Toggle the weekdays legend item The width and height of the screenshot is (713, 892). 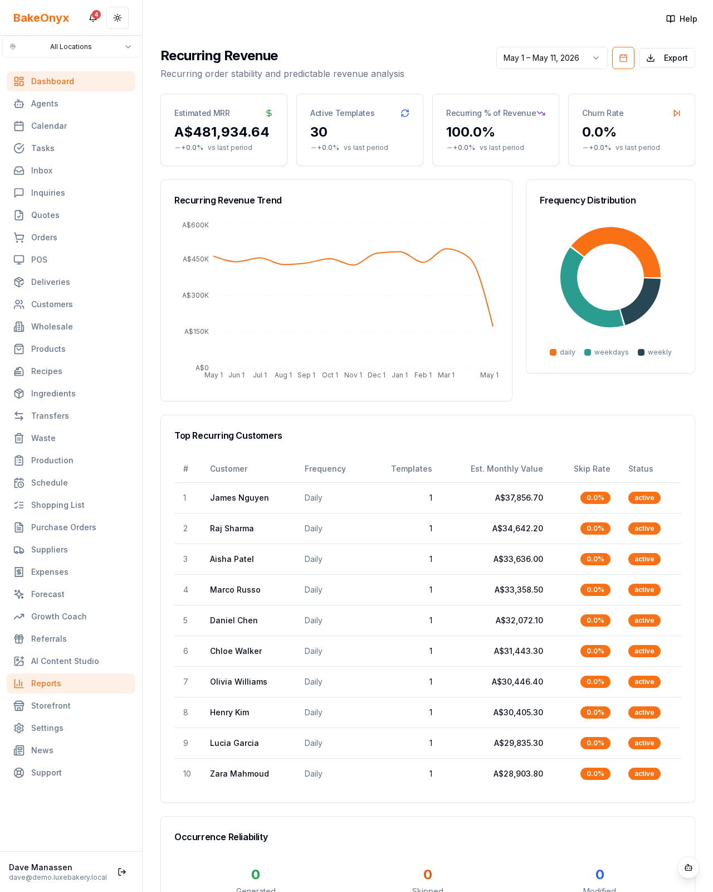pos(607,352)
